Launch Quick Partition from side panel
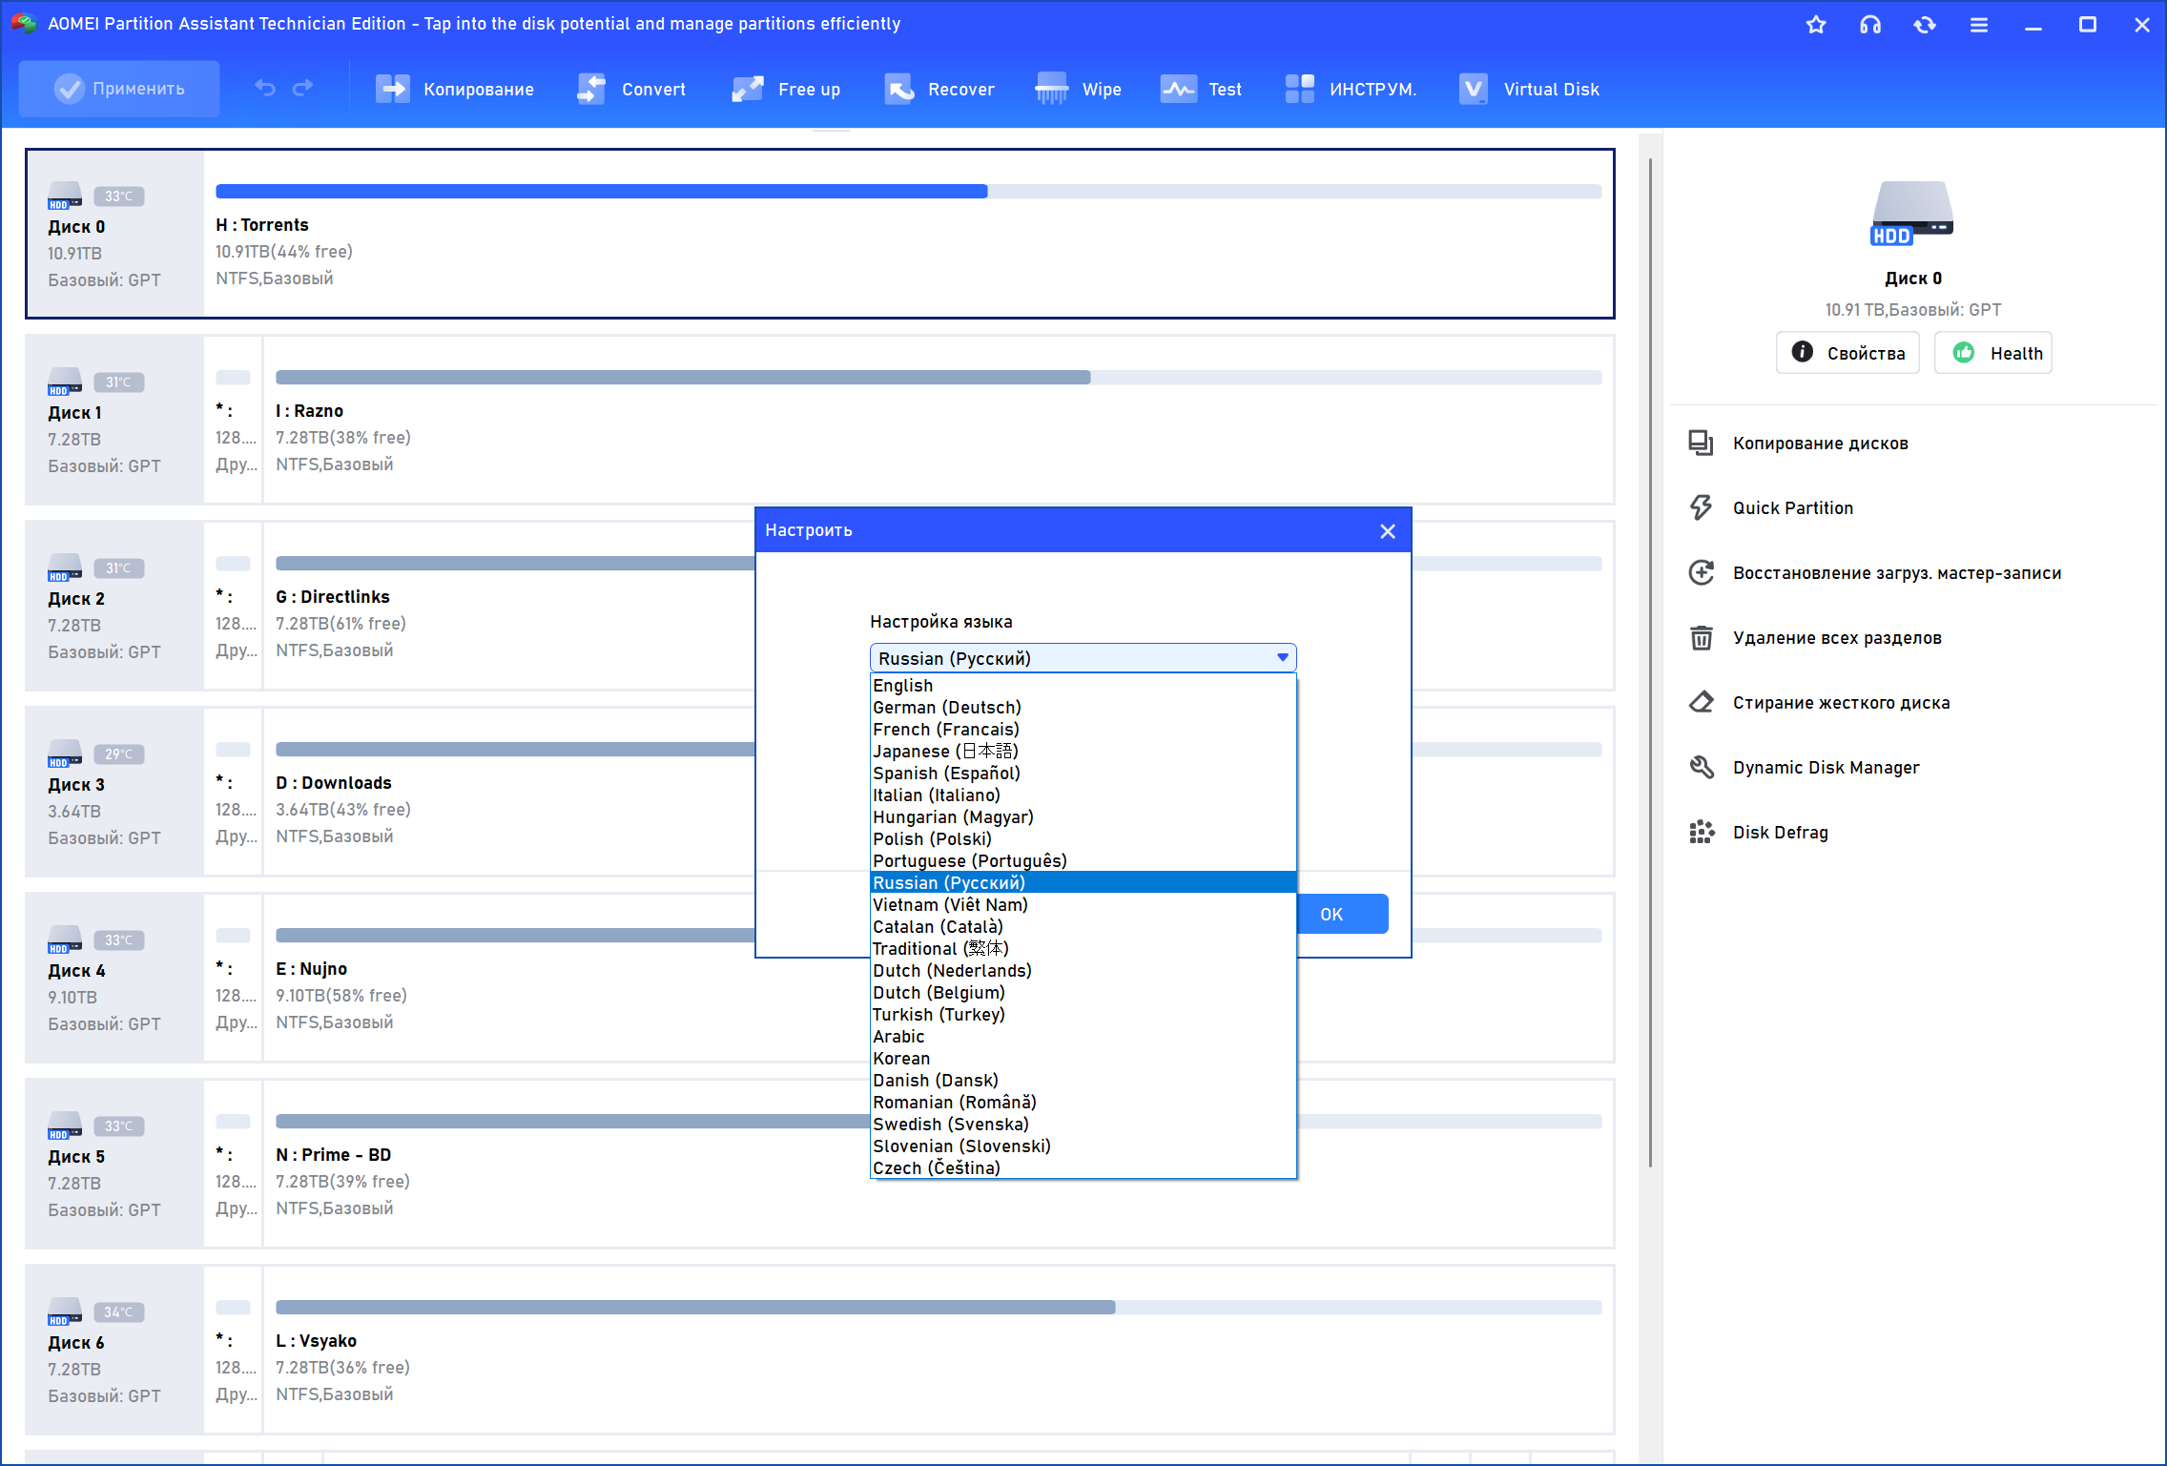Viewport: 2167px width, 1466px height. [x=1791, y=508]
